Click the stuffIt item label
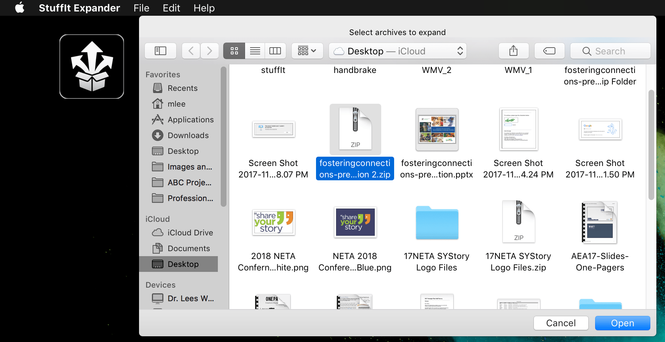 273,70
